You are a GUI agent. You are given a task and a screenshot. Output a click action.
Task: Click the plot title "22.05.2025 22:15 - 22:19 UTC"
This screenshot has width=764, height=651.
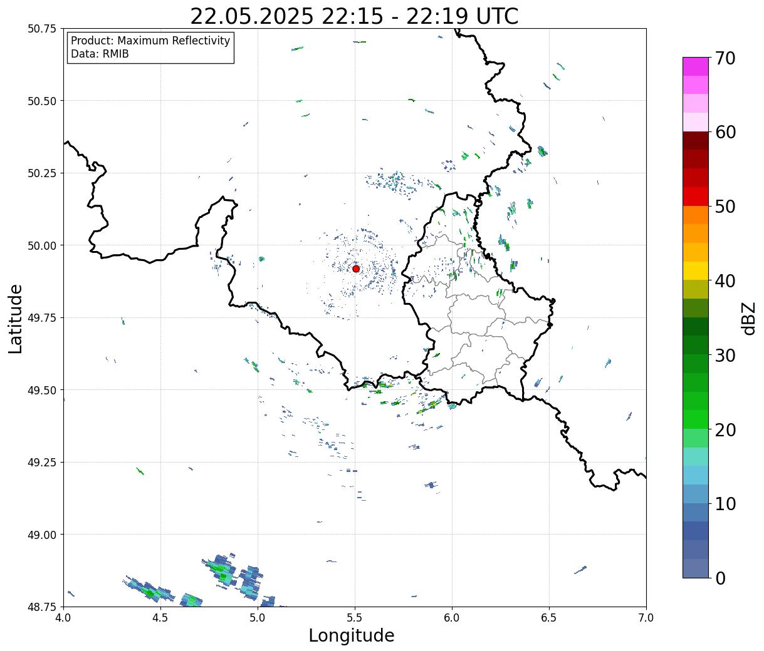point(354,16)
